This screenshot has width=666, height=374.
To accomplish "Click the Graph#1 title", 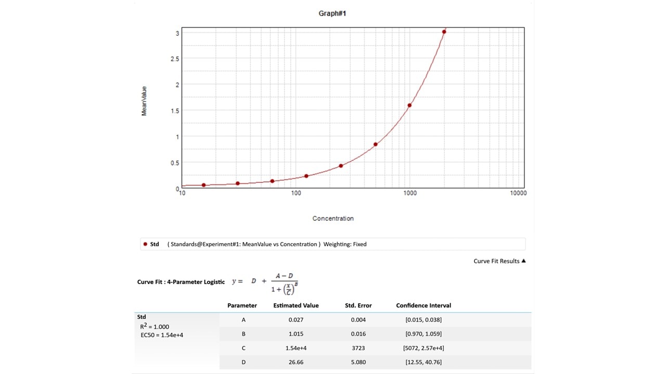I will [332, 14].
